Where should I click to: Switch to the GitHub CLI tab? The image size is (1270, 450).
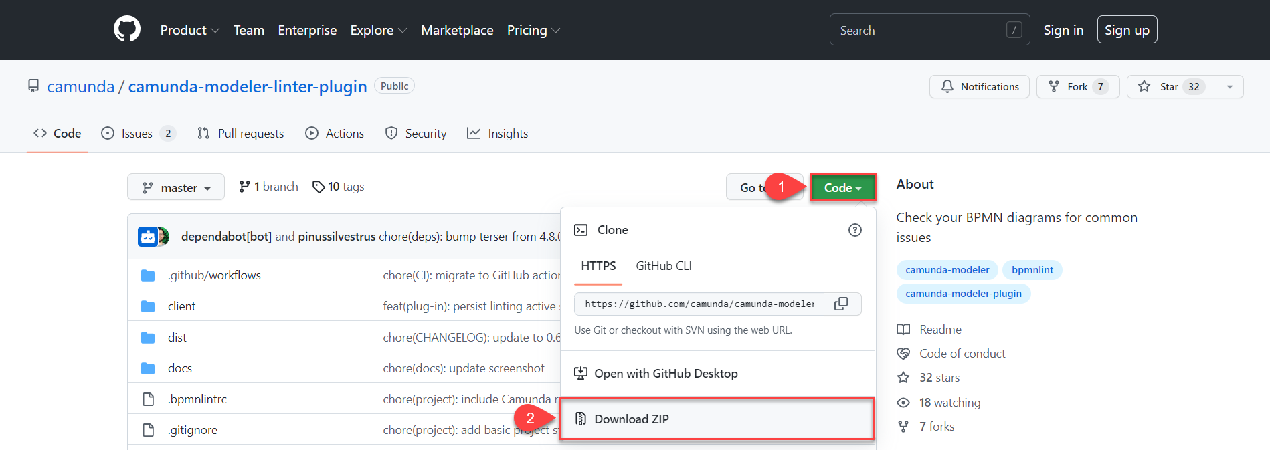pyautogui.click(x=664, y=266)
